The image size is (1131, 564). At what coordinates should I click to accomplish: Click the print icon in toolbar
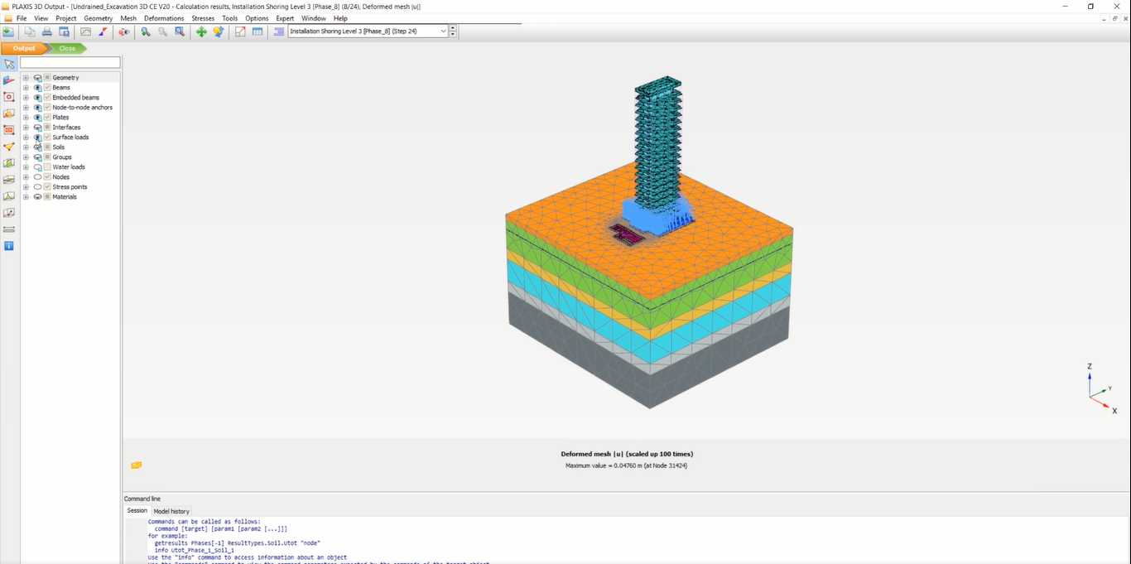coord(47,31)
